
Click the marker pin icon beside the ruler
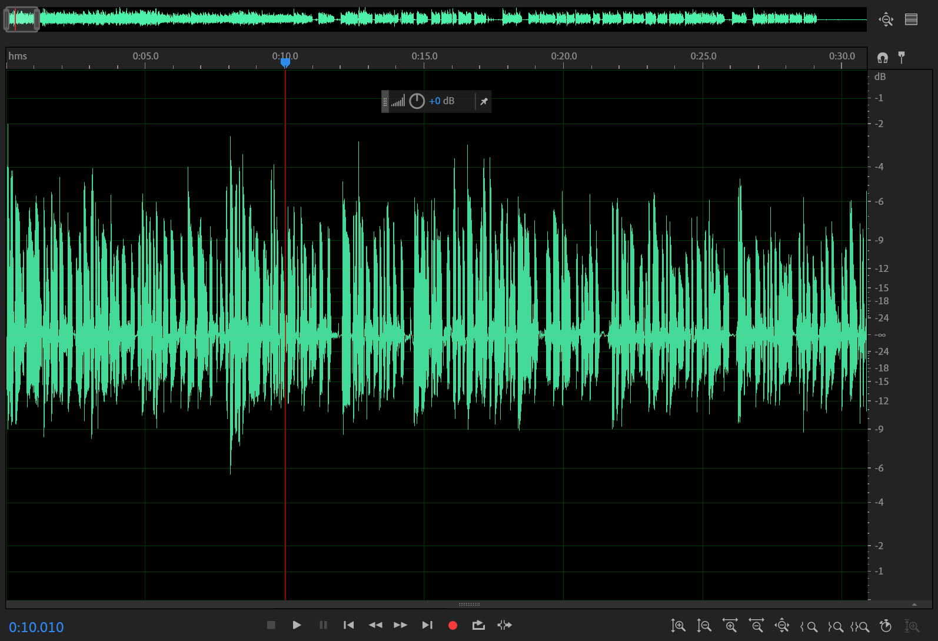tap(902, 57)
